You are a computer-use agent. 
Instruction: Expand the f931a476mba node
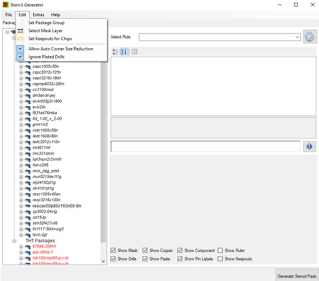click(x=21, y=113)
